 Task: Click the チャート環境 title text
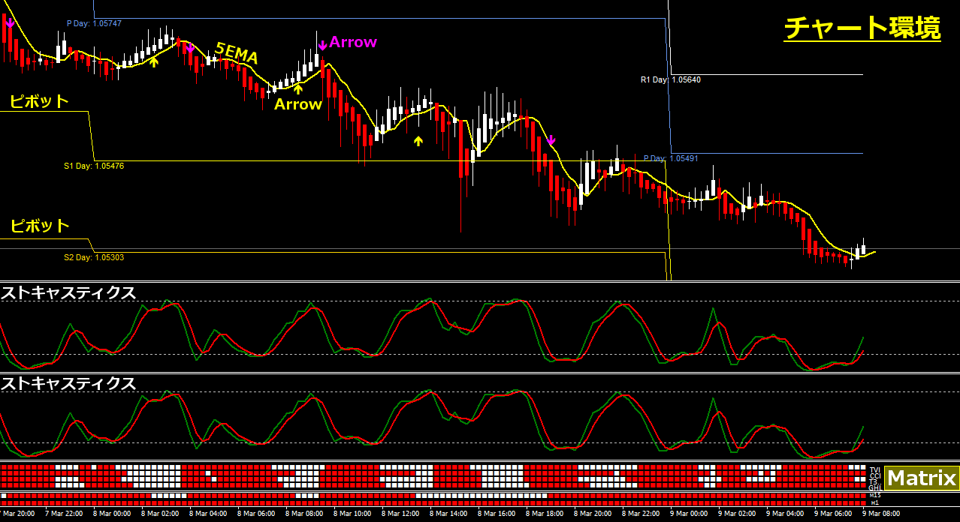pos(862,28)
